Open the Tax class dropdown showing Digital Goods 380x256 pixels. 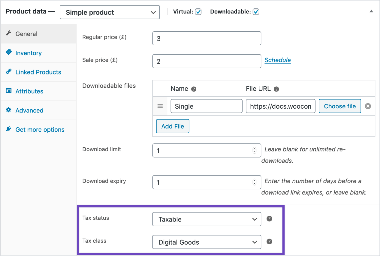point(206,242)
